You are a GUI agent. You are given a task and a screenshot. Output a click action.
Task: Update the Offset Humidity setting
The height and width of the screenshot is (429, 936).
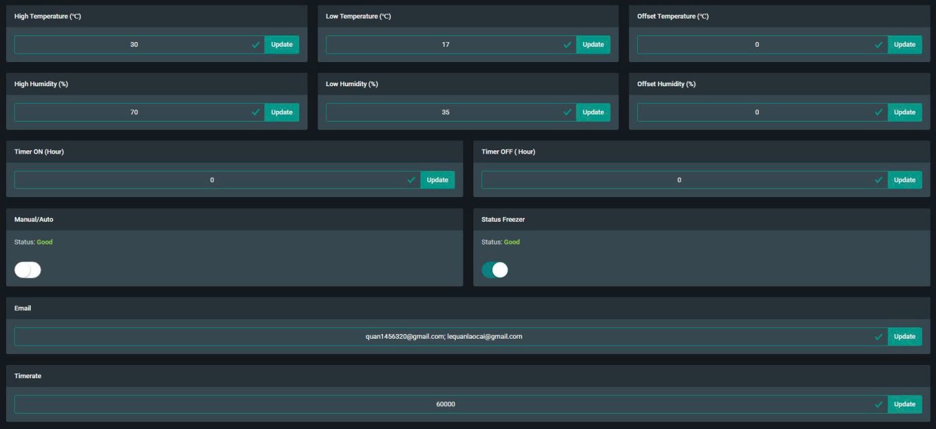[905, 112]
